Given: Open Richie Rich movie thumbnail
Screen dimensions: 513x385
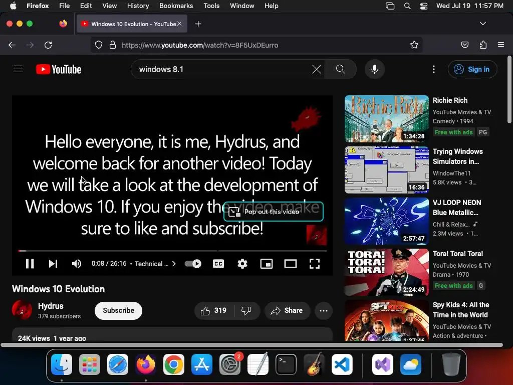Looking at the screenshot, I should click(386, 119).
